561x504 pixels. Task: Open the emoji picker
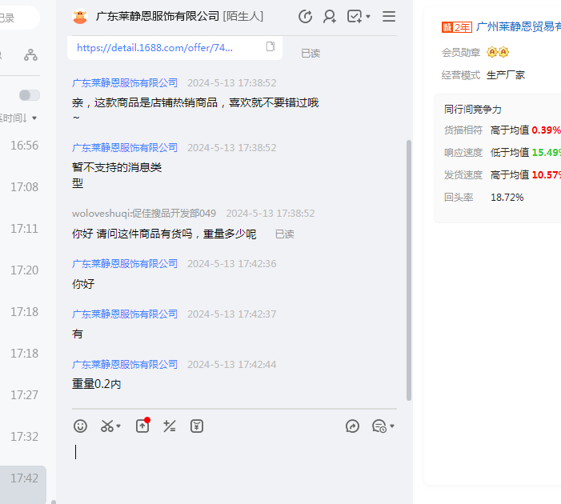80,426
